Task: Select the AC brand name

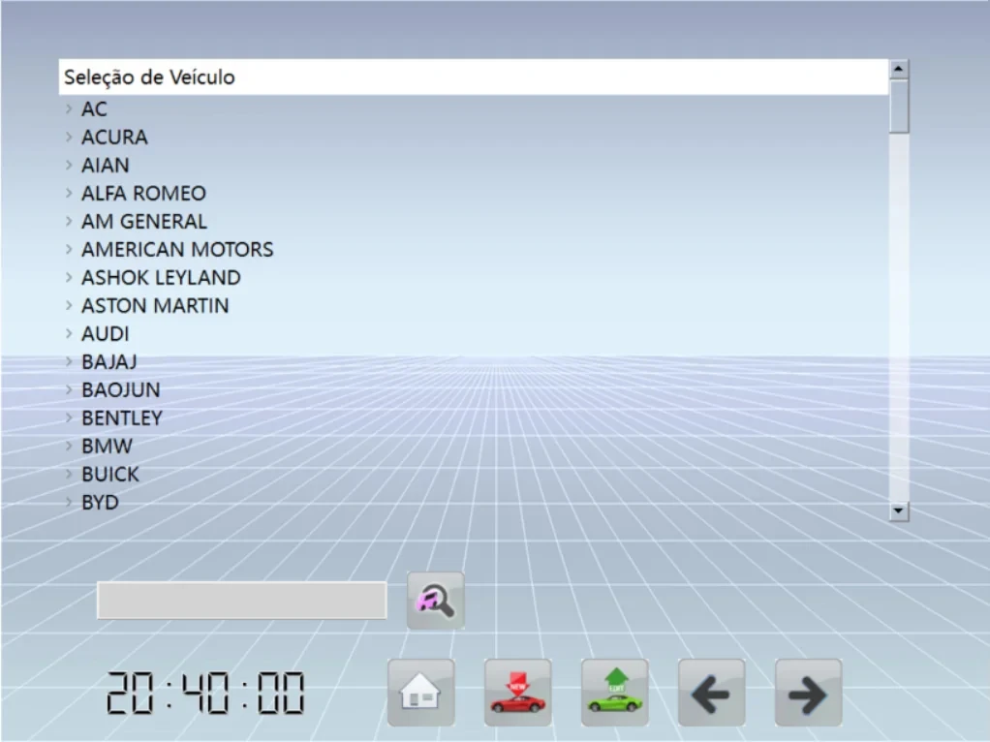Action: click(95, 109)
